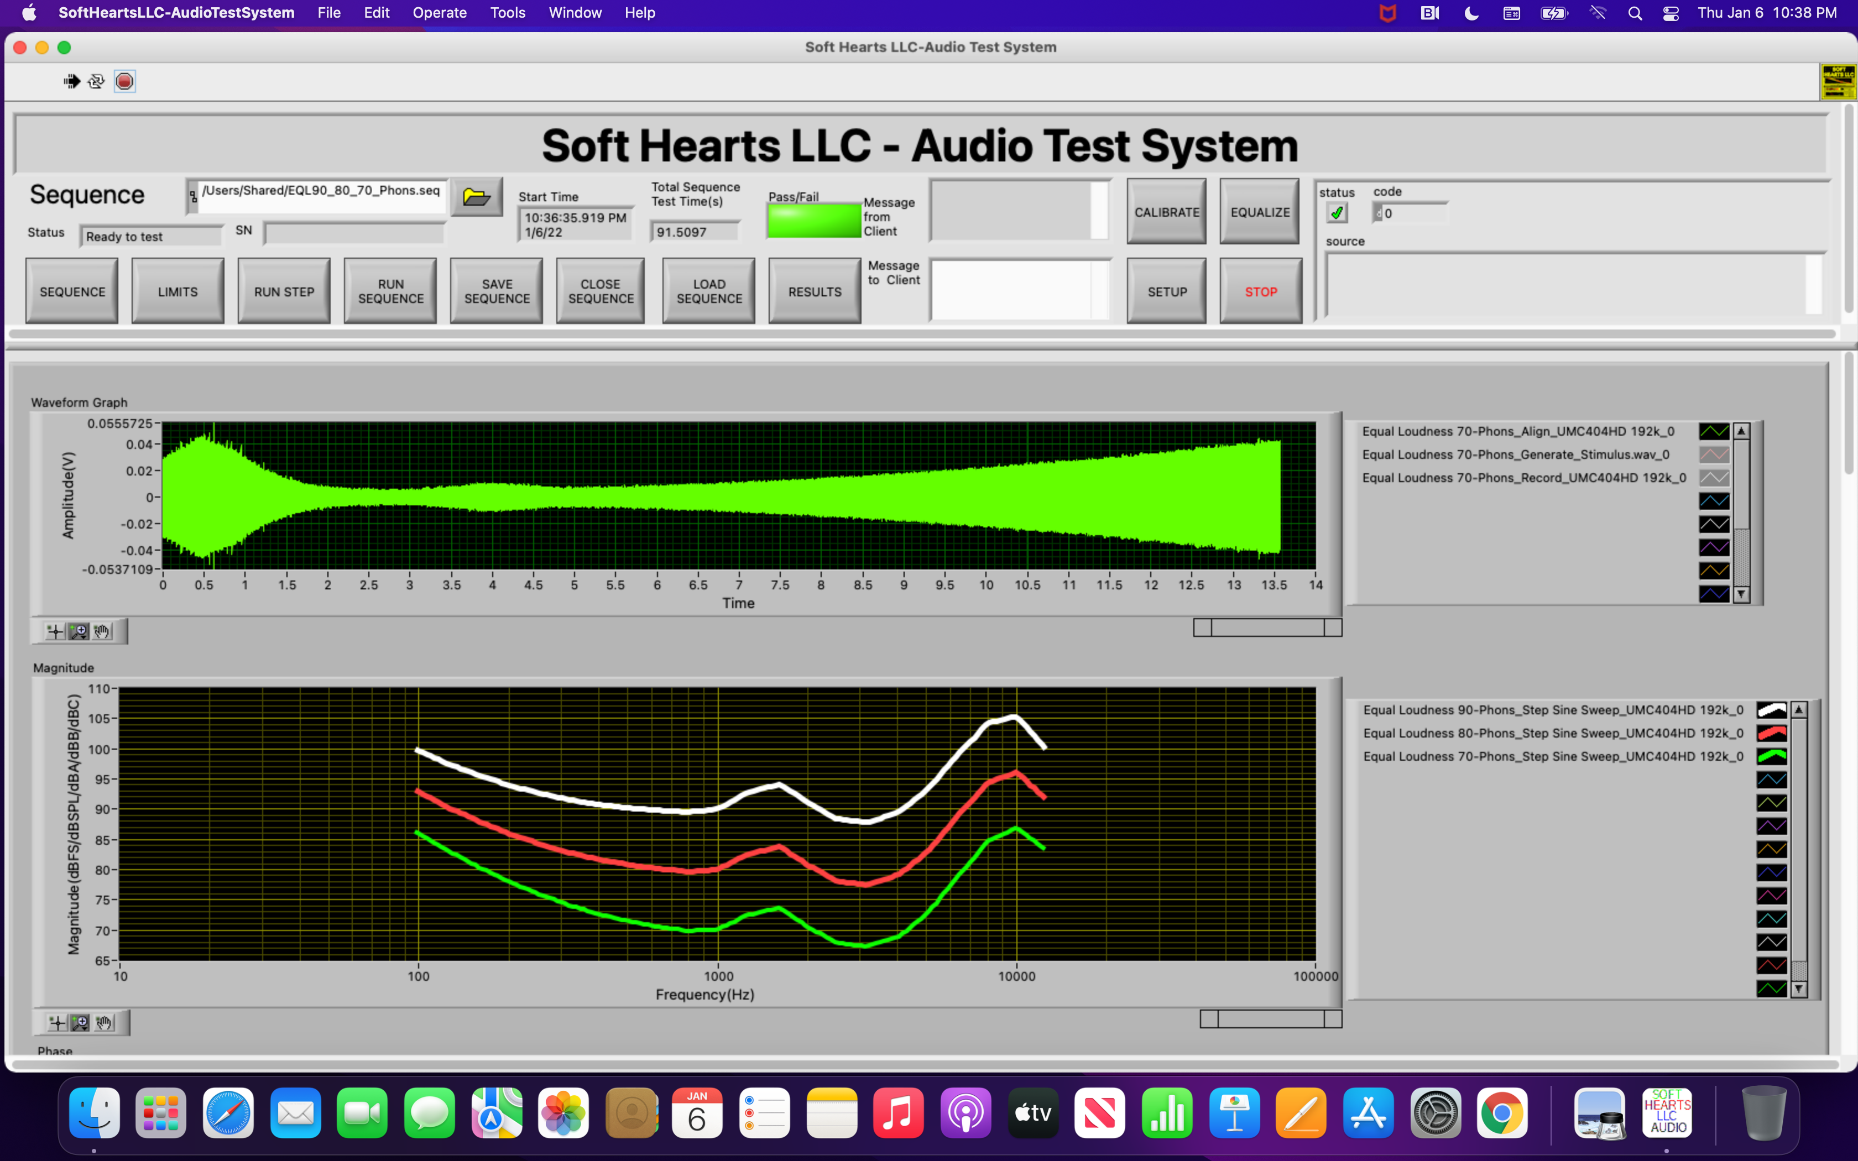Select crosshair cursor tool under Waveform Graph
The width and height of the screenshot is (1858, 1161).
(x=55, y=631)
